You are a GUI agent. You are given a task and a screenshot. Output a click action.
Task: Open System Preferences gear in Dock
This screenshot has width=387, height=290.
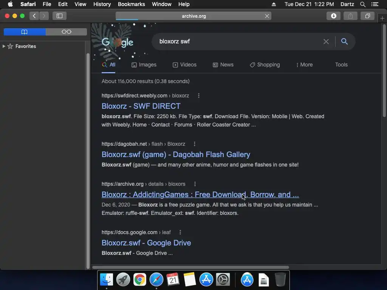(x=223, y=280)
